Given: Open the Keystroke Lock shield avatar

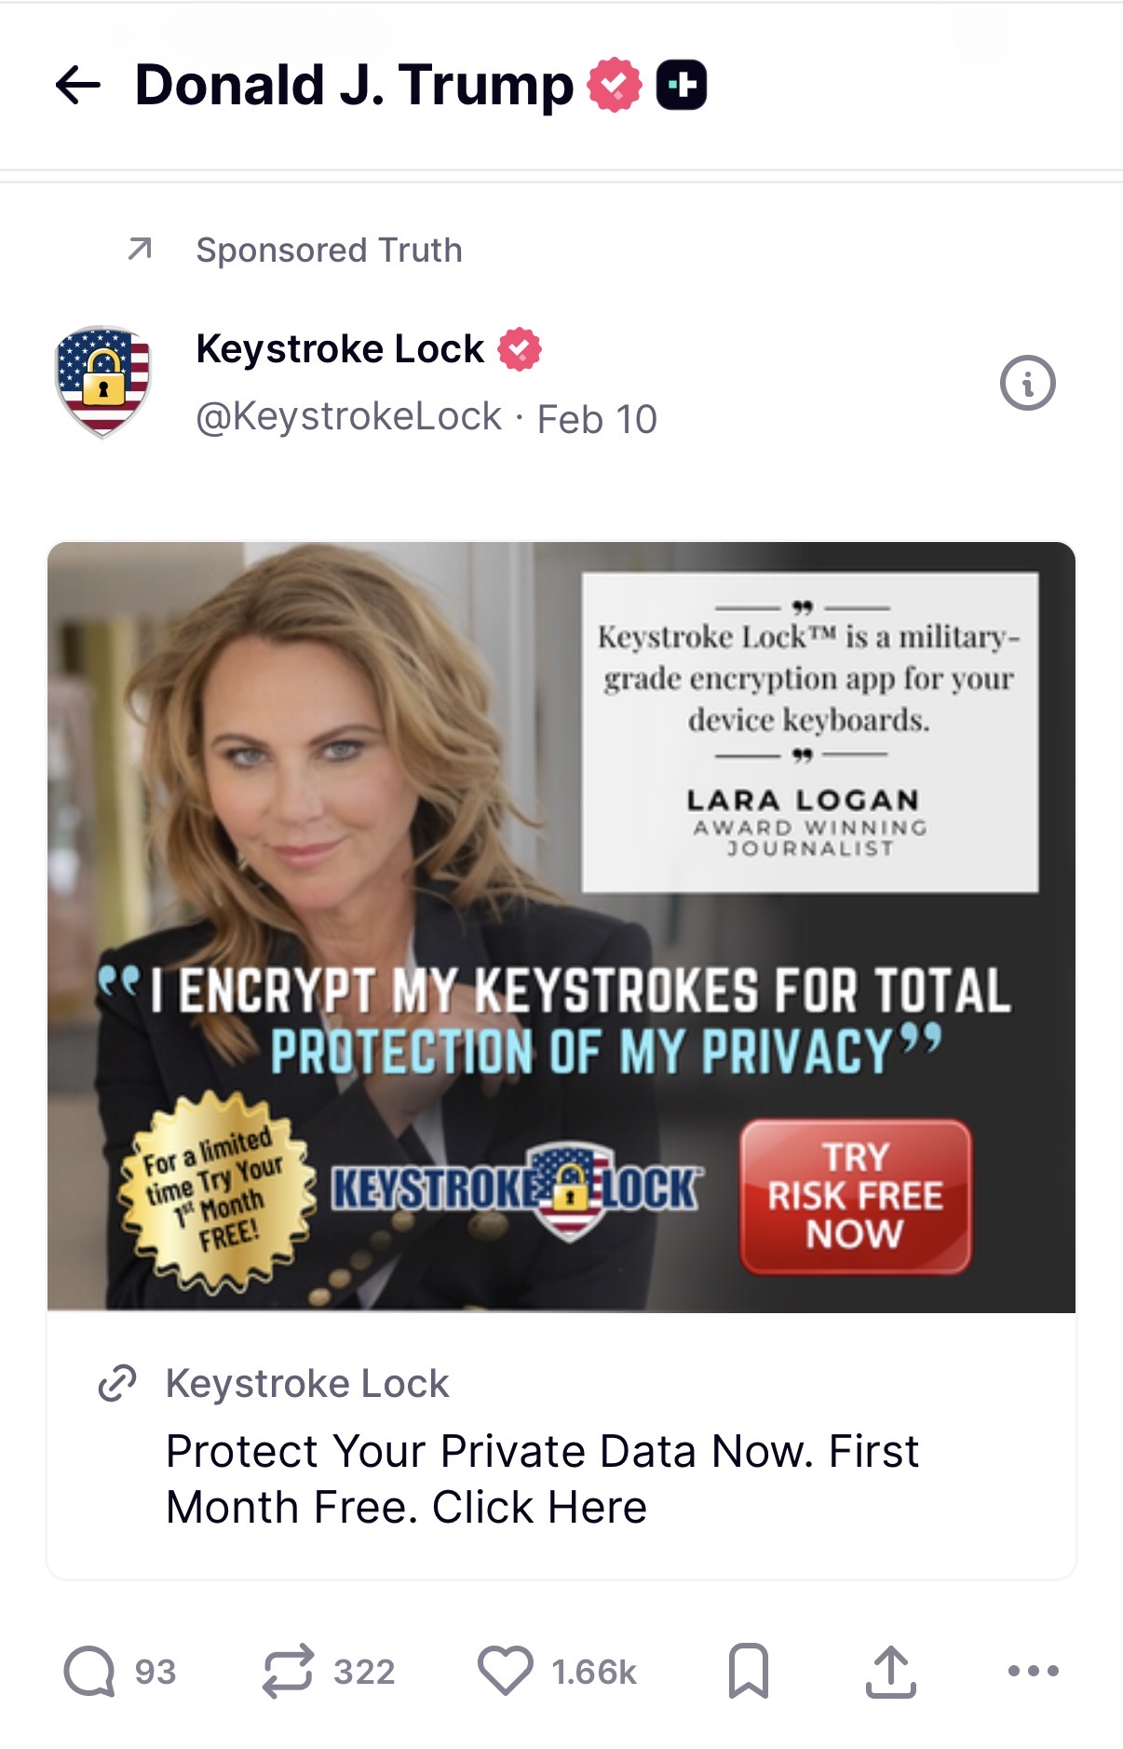Looking at the screenshot, I should tap(103, 382).
